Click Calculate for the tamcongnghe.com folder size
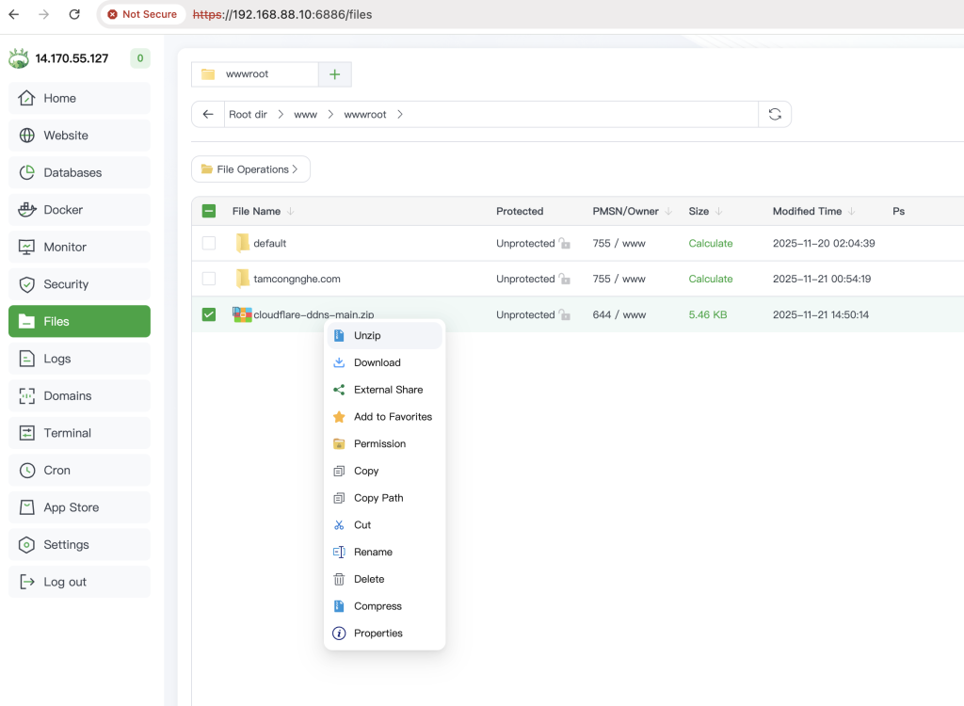The image size is (964, 706). click(710, 279)
